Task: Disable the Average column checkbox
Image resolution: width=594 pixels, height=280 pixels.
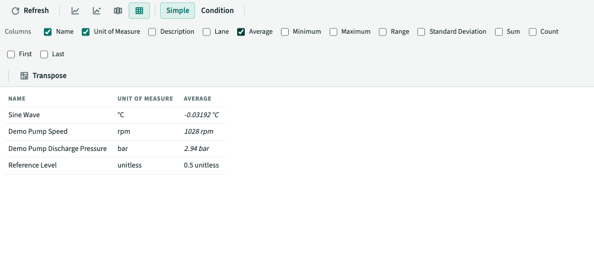Action: [241, 32]
